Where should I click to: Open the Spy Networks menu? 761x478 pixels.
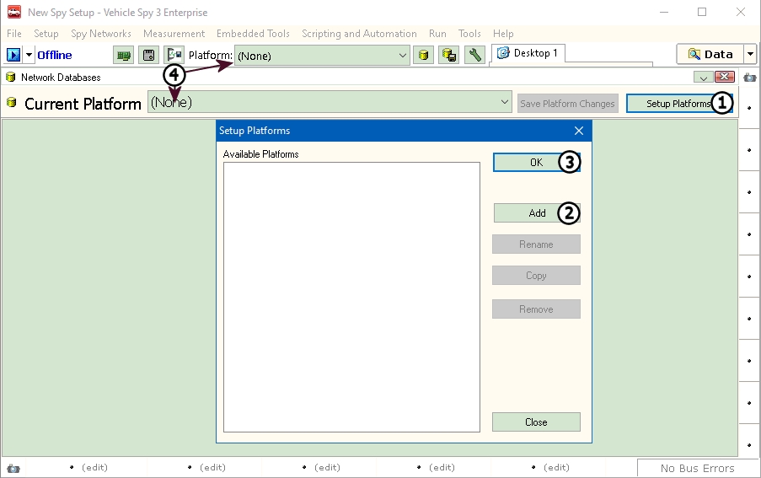click(101, 34)
